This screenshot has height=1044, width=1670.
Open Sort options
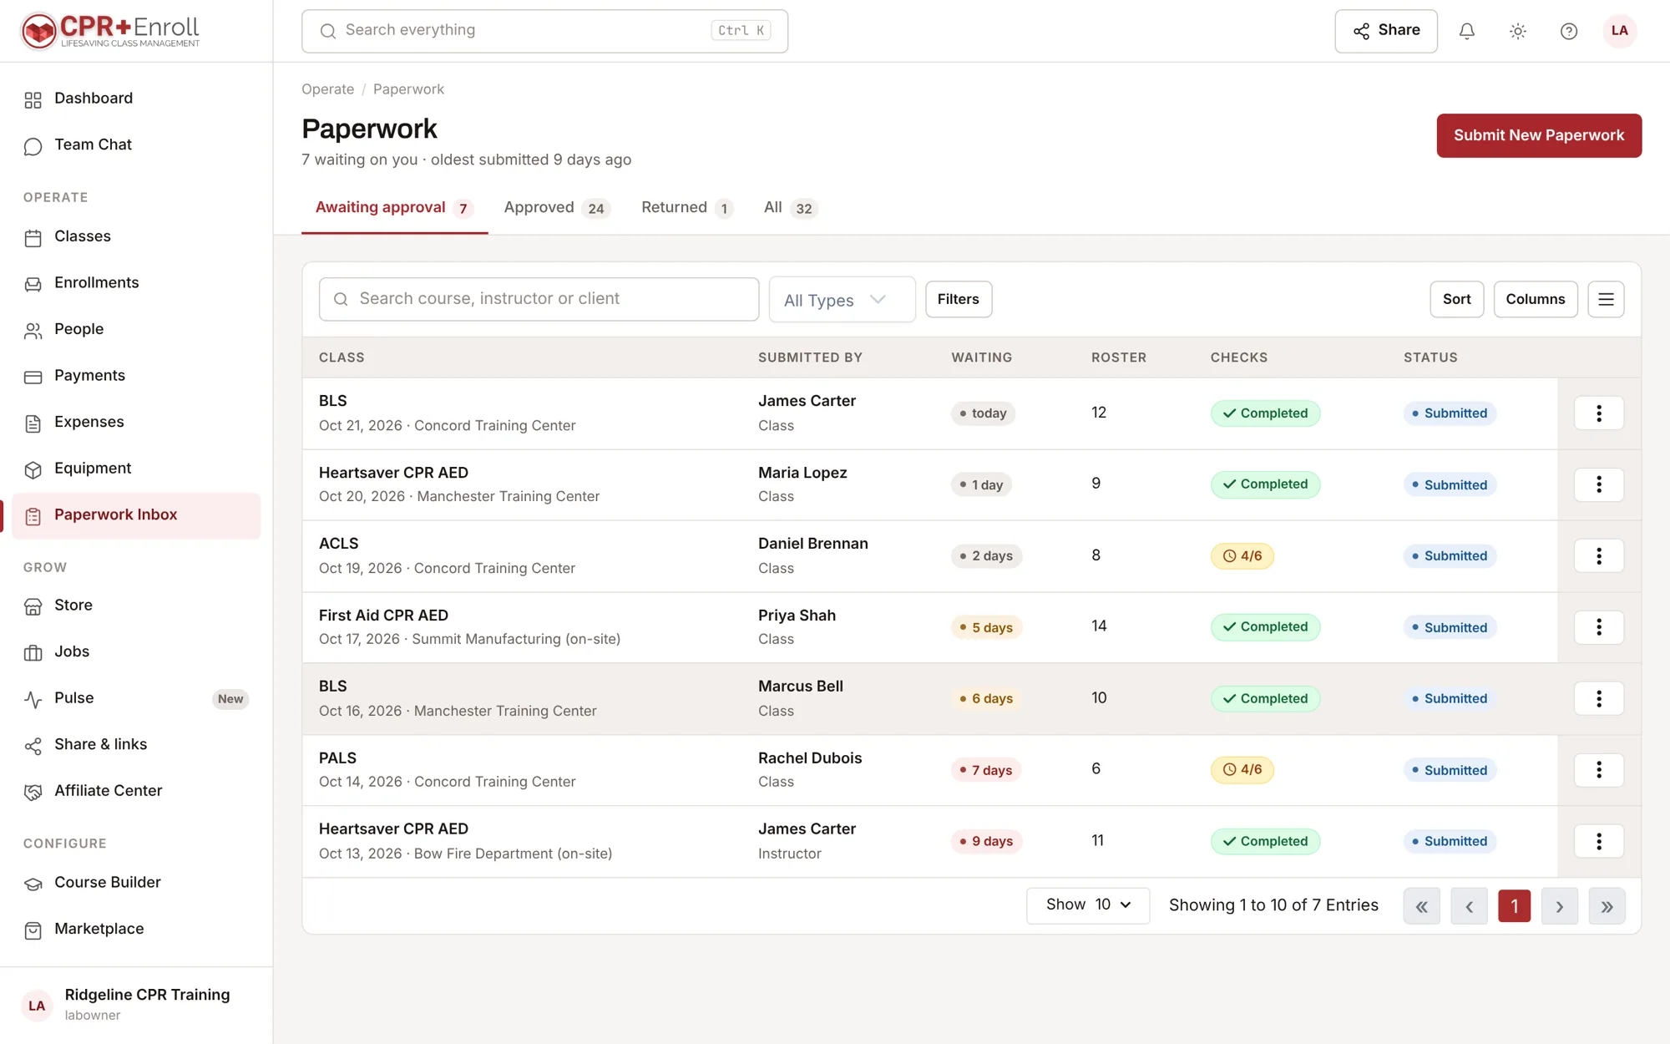coord(1456,299)
